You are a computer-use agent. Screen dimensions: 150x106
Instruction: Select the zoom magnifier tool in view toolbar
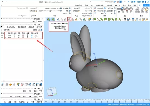[x=147, y=19]
